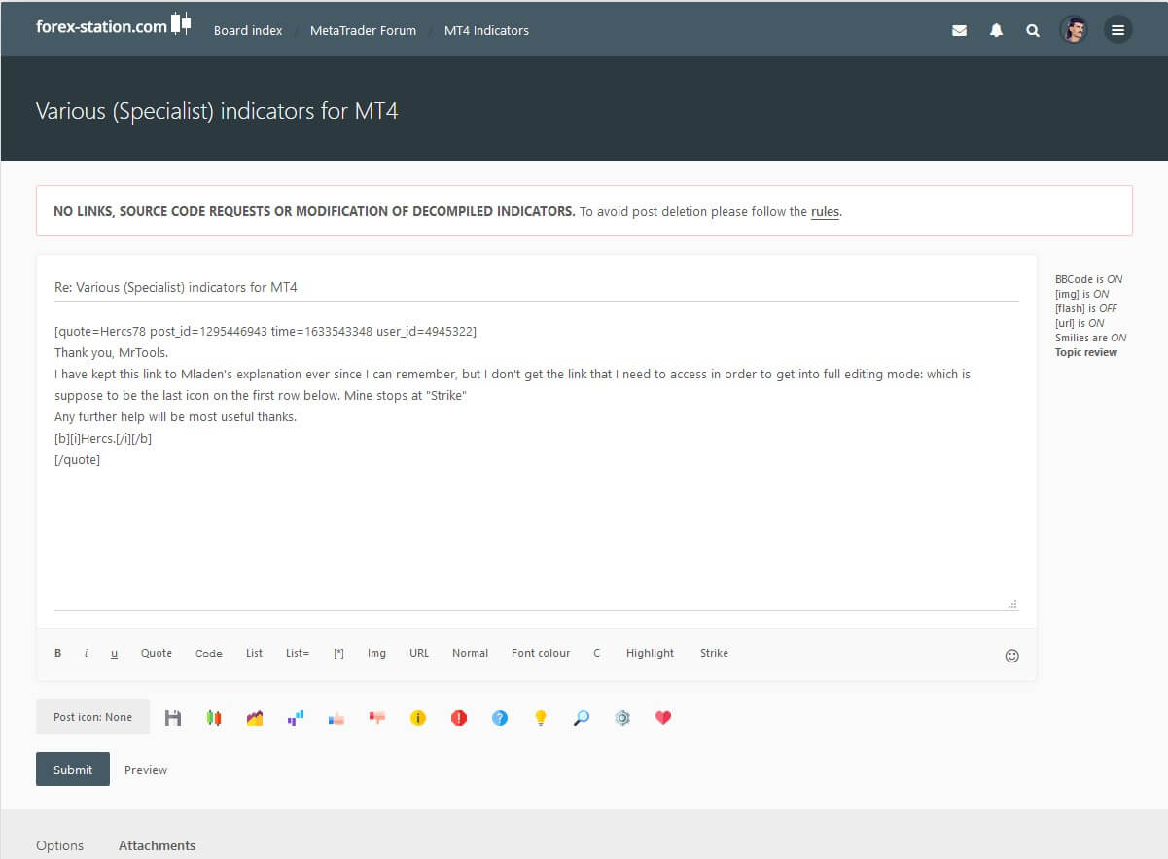Open the rules link

tap(825, 211)
